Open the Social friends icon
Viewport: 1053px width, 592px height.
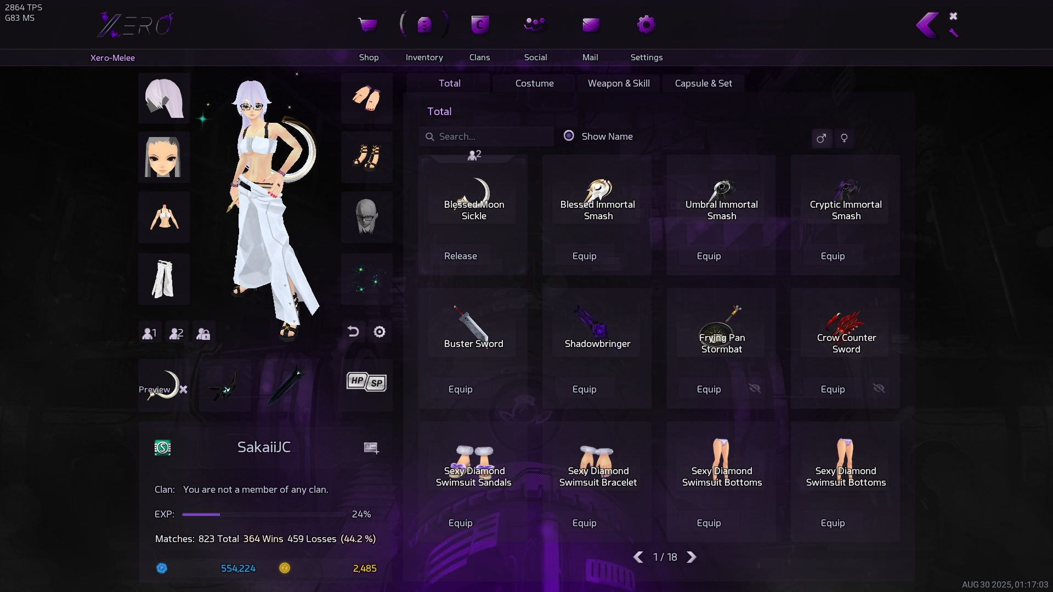coord(535,25)
